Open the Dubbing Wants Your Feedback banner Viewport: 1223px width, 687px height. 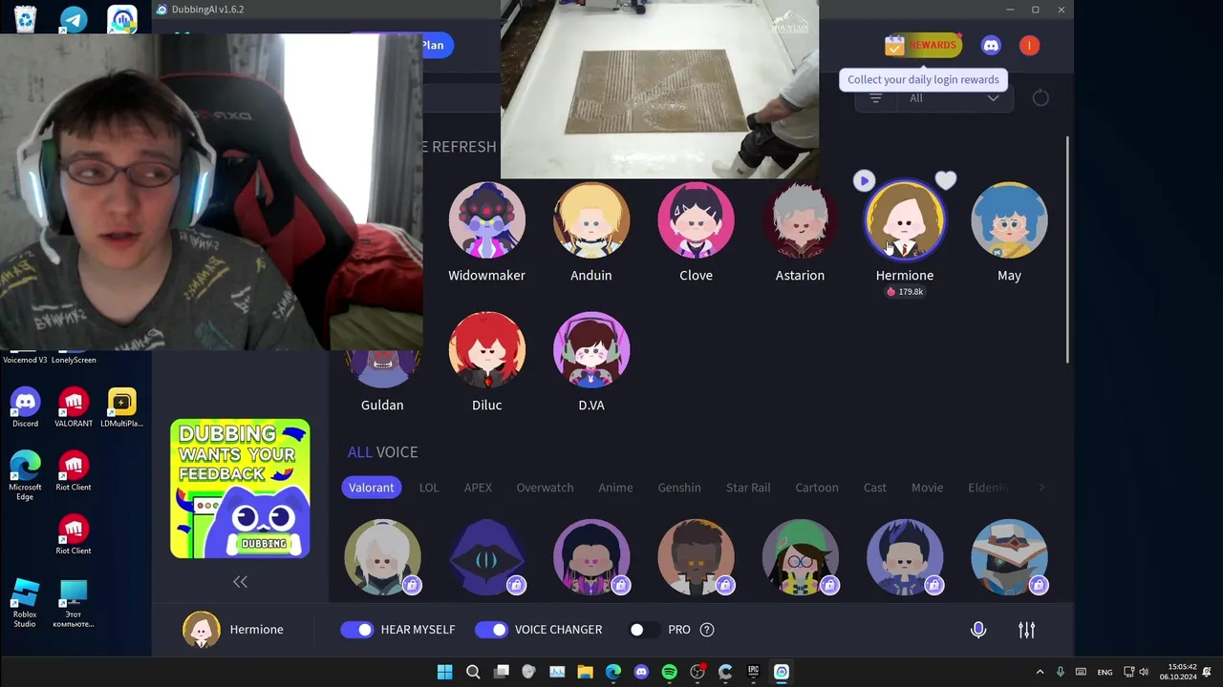(240, 489)
